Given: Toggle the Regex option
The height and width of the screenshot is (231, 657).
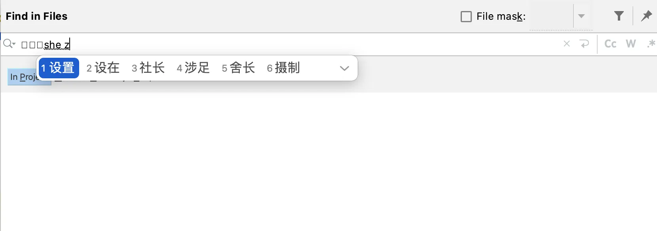Looking at the screenshot, I should 651,44.
